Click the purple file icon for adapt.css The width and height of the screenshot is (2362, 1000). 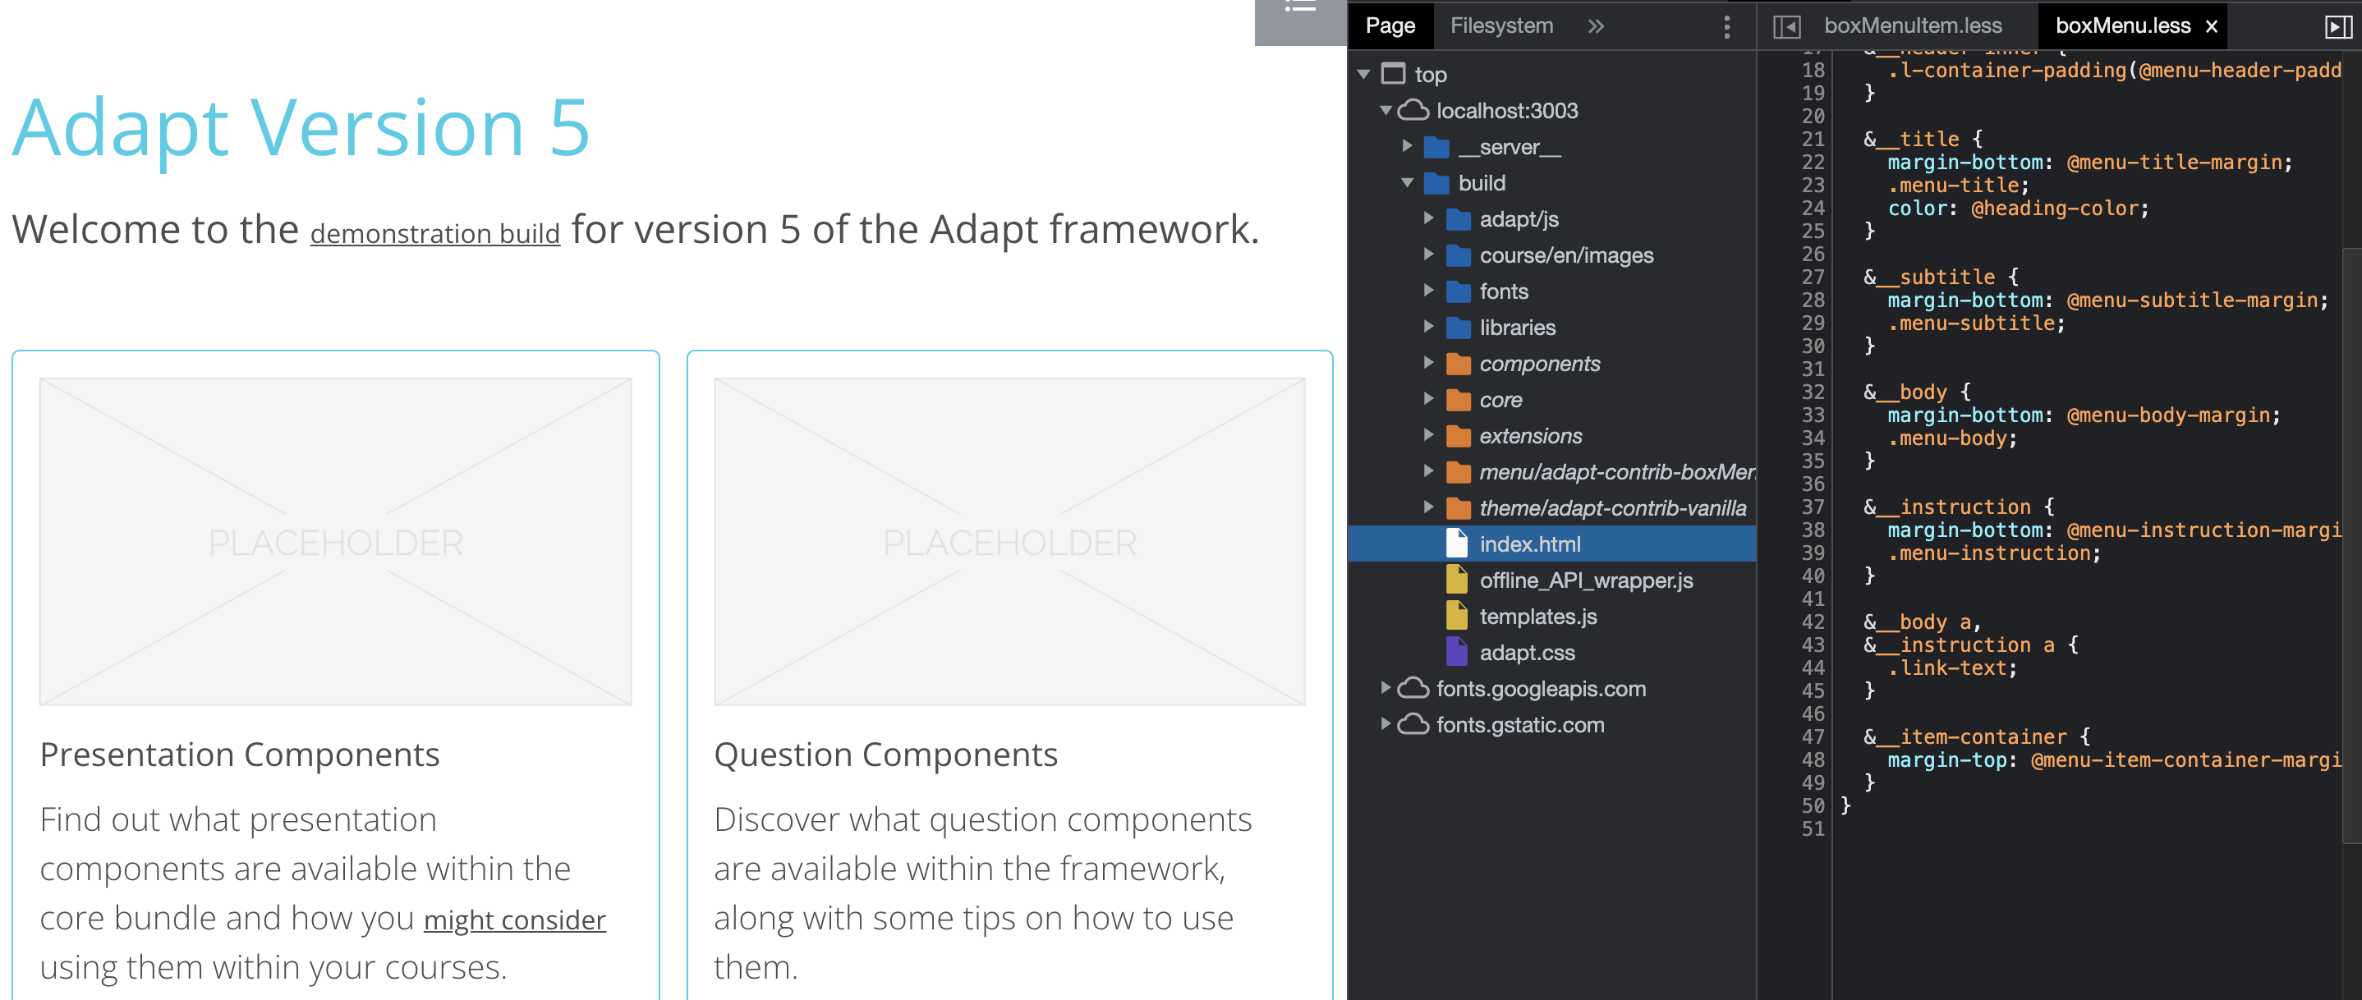pos(1458,652)
